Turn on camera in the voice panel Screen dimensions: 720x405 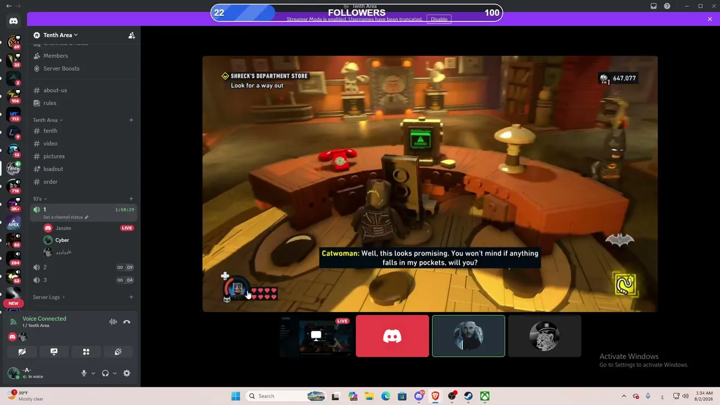[x=22, y=352]
